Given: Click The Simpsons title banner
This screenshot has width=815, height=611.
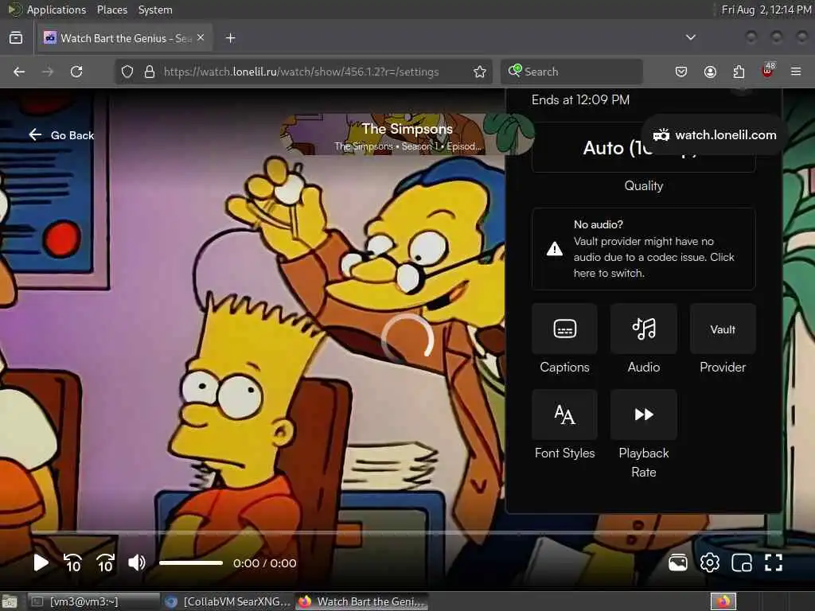Looking at the screenshot, I should click(407, 134).
